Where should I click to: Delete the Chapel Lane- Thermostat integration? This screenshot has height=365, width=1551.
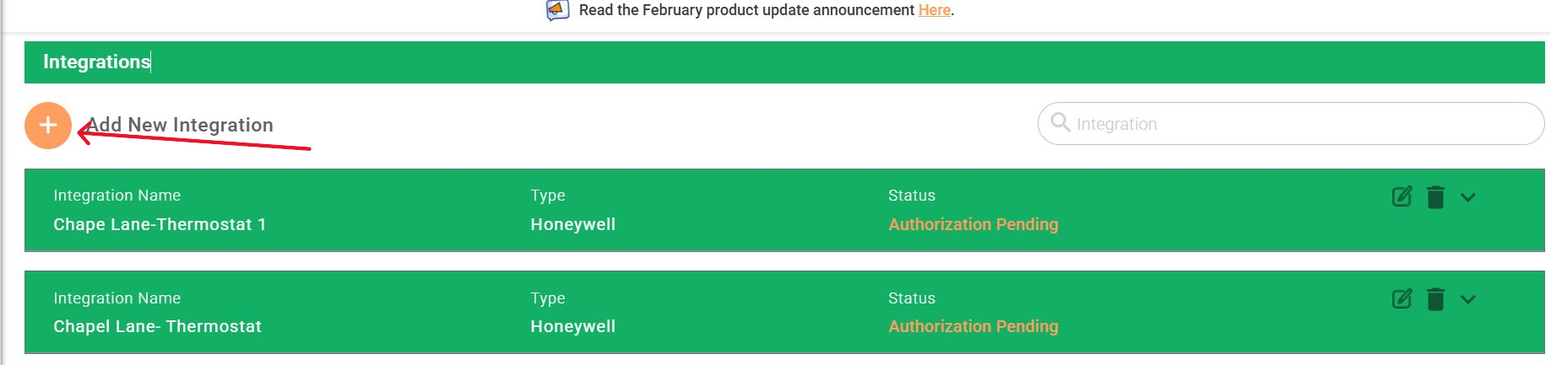click(1435, 299)
